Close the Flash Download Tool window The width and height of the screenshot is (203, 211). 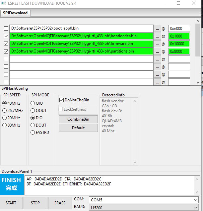[x=194, y=3]
